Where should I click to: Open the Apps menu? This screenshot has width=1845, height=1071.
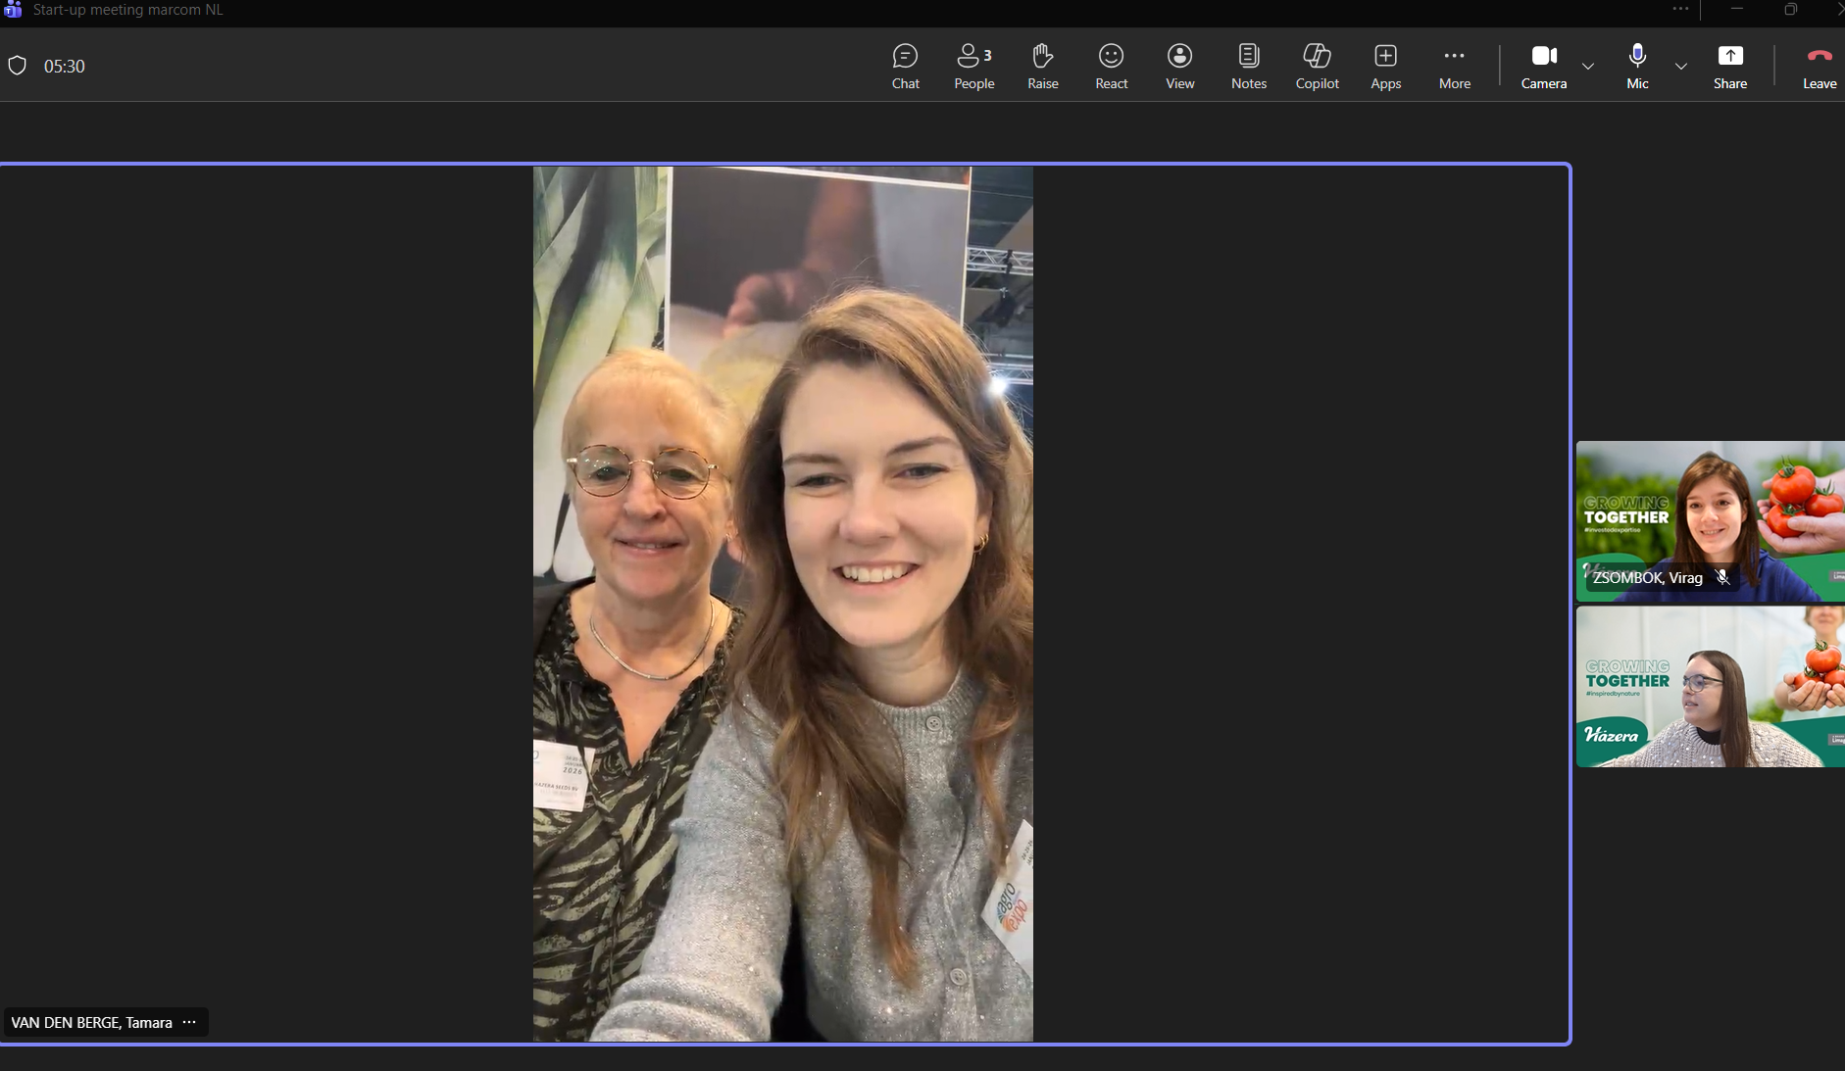(x=1385, y=66)
